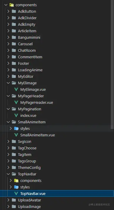Select the TagsGroup folder name

point(27,161)
